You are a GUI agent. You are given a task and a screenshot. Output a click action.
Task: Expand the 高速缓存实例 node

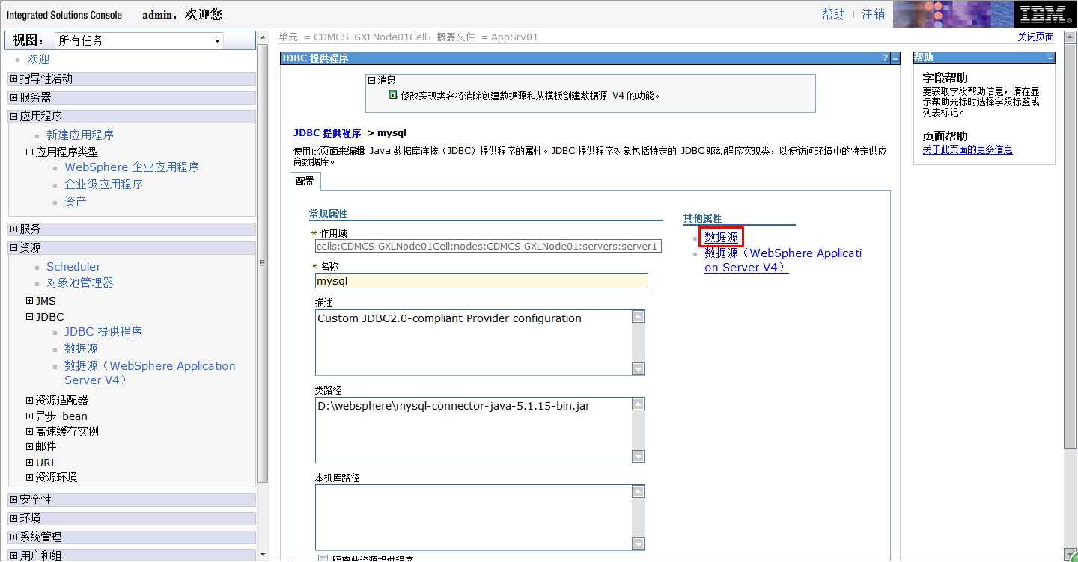pyautogui.click(x=29, y=431)
